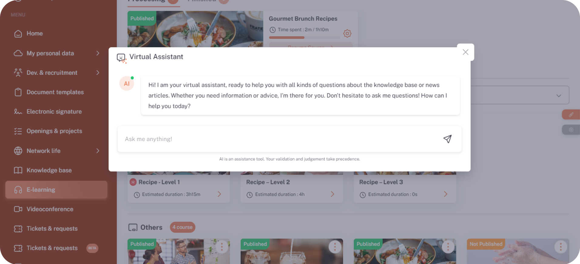The image size is (580, 264).
Task: Close the Virtual Assistant dialog
Action: (465, 52)
